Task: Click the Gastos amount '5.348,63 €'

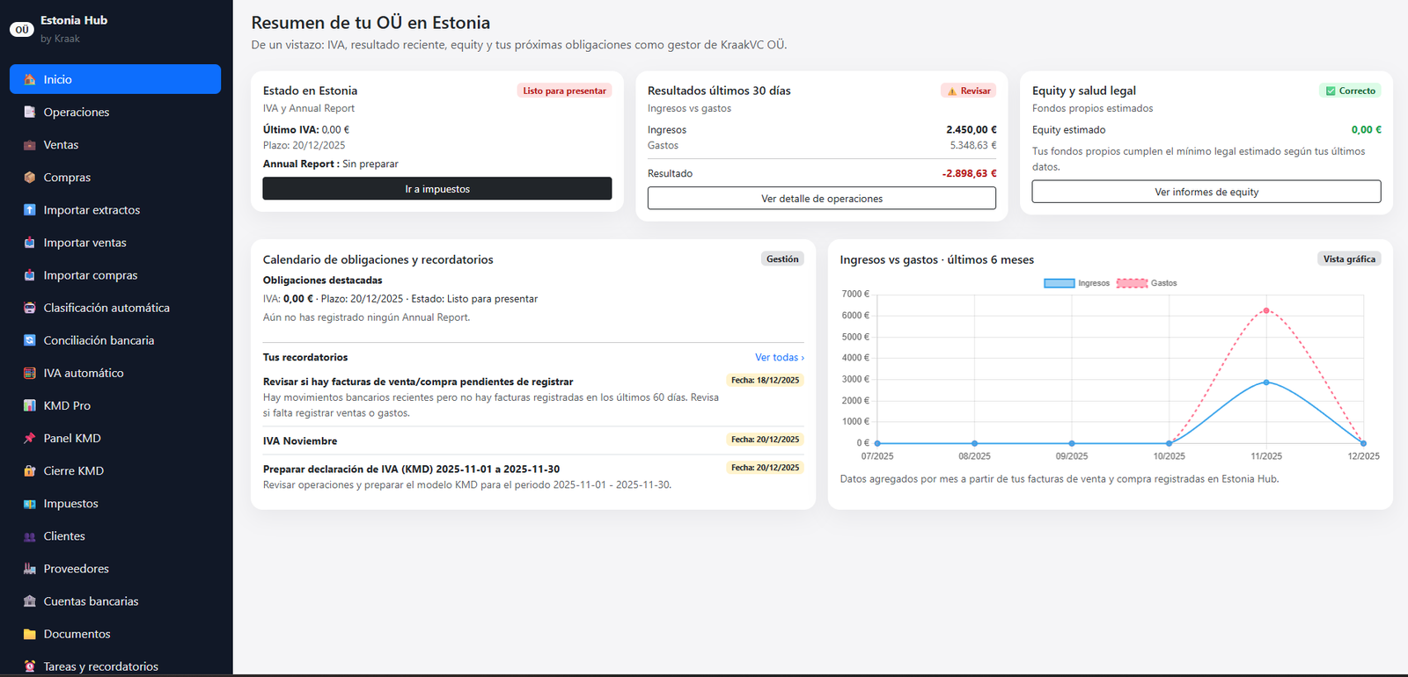Action: coord(973,145)
